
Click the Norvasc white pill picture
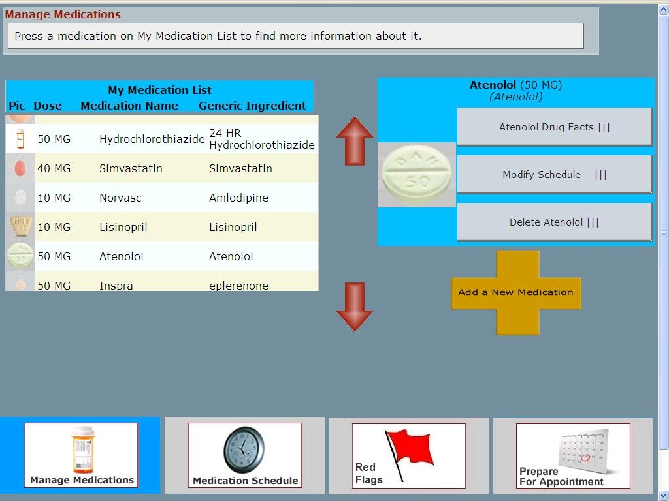[20, 198]
